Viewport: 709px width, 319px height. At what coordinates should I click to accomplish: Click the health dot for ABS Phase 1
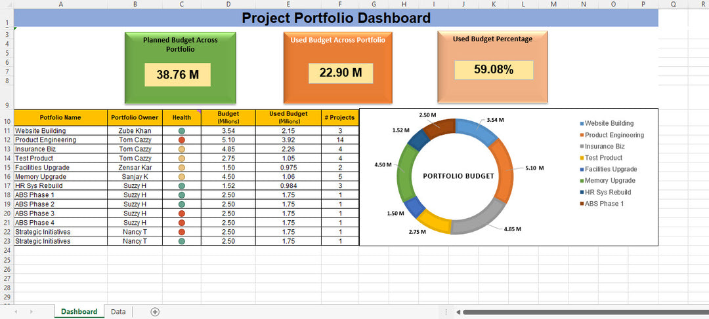pyautogui.click(x=182, y=195)
